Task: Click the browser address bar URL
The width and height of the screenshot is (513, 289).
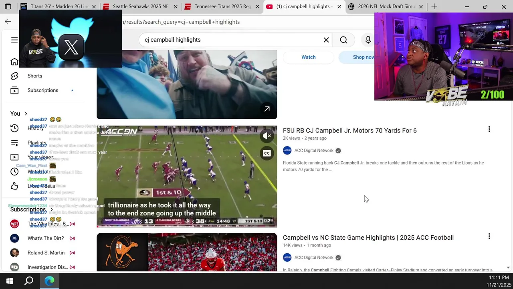Action: pos(180,22)
